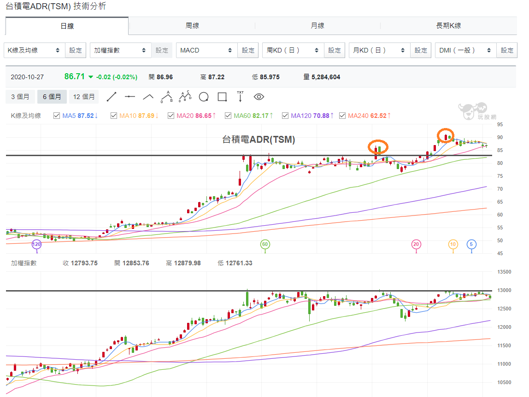Select the rectangle drawing tool
This screenshot has width=529, height=397.
tap(222, 97)
